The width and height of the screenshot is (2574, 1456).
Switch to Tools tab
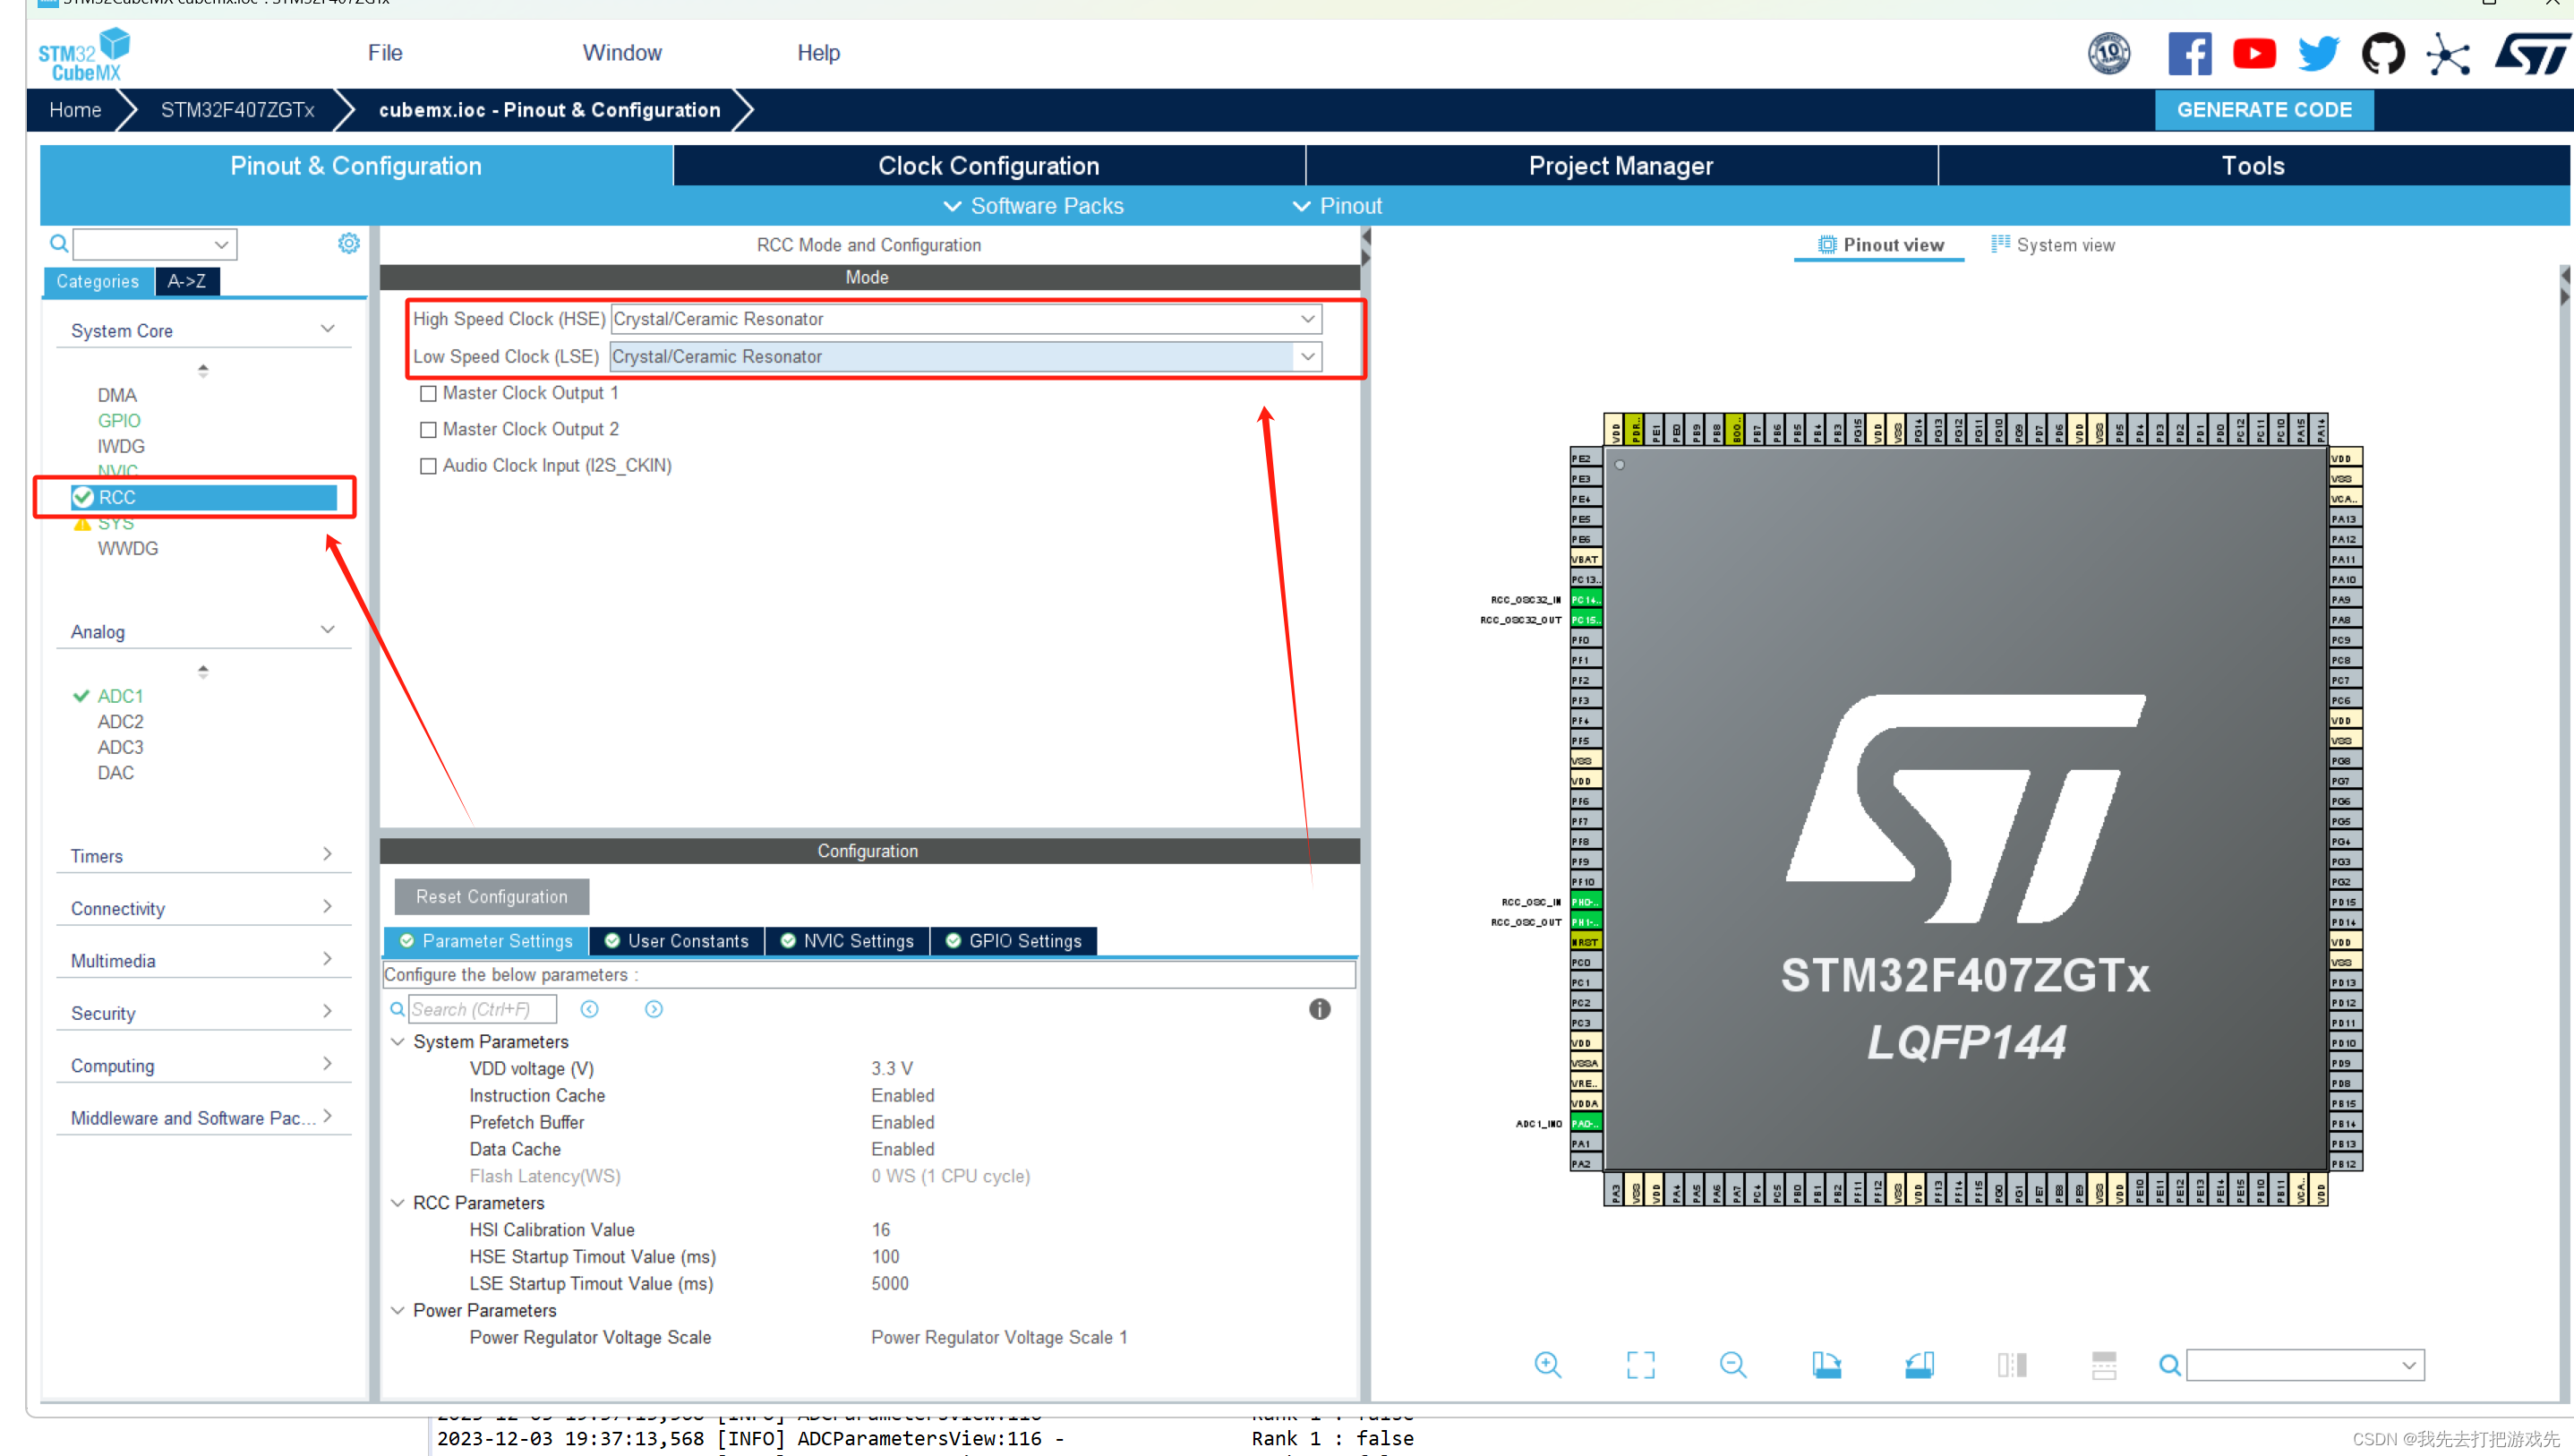pyautogui.click(x=2253, y=165)
